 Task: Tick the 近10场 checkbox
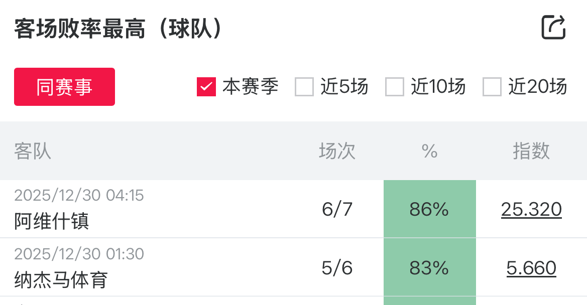pos(395,87)
